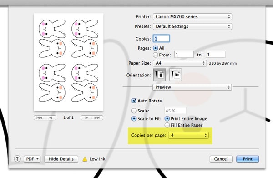Click the Copies input field
Screen dimensions: 273x178
click(x=161, y=39)
